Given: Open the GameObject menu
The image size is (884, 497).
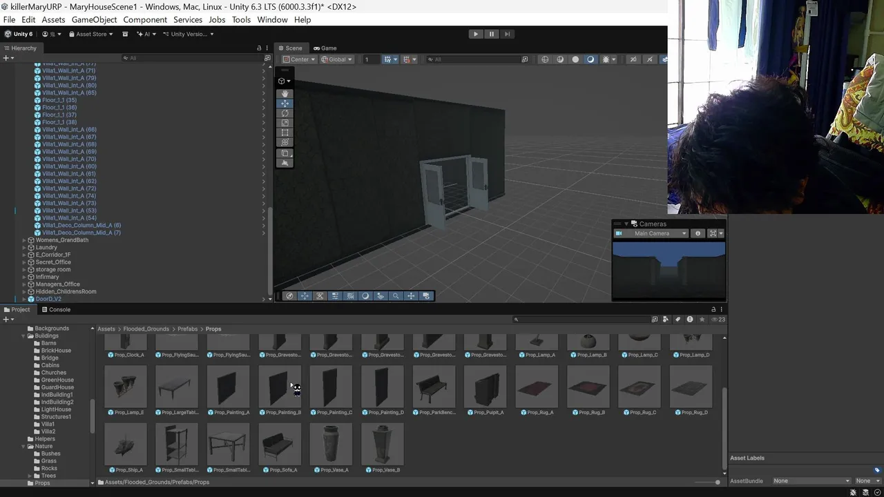Looking at the screenshot, I should pos(94,19).
